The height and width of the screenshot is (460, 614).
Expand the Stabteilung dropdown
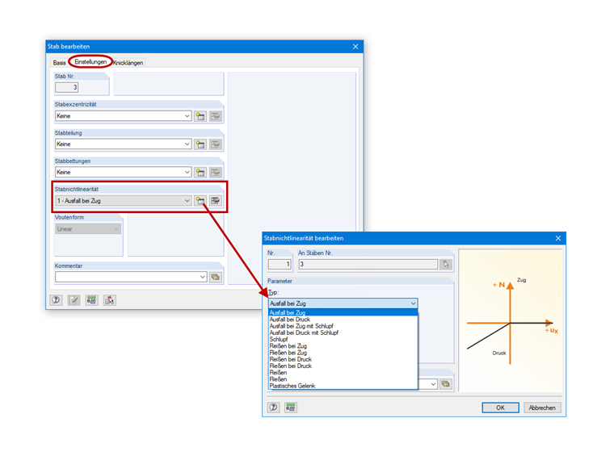tap(187, 144)
